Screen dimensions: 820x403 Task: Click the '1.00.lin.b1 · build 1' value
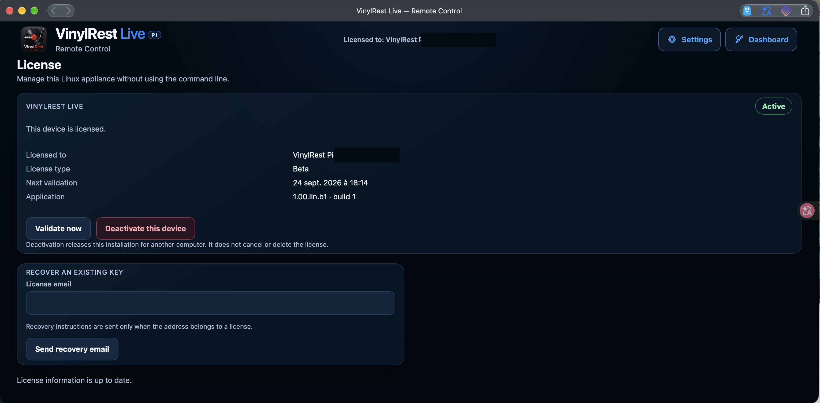324,197
